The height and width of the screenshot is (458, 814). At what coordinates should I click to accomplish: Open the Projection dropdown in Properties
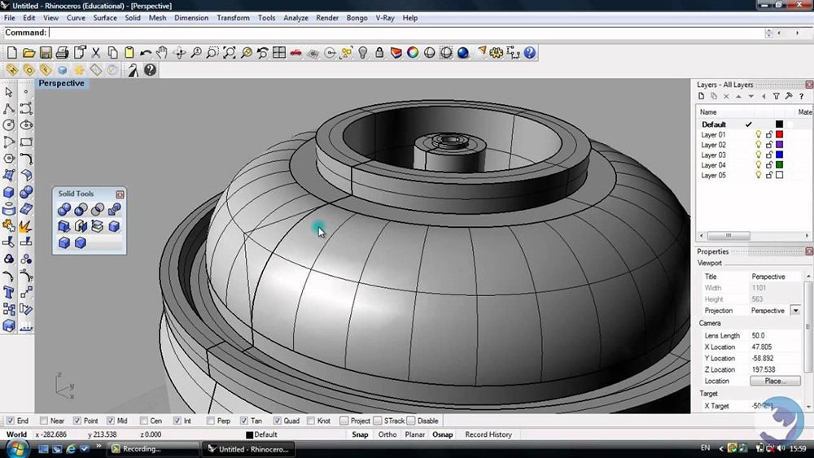795,311
